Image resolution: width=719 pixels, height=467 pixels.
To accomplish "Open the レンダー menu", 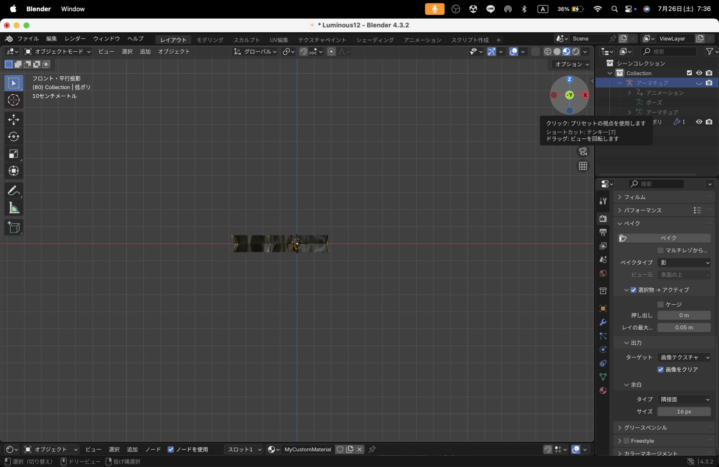I will 75,39.
